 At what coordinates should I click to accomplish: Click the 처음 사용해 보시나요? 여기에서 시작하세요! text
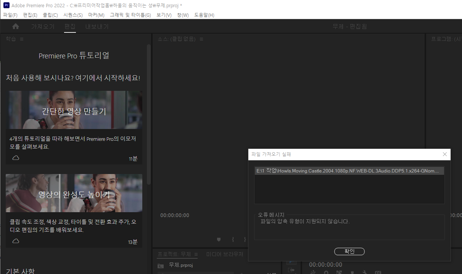[73, 78]
